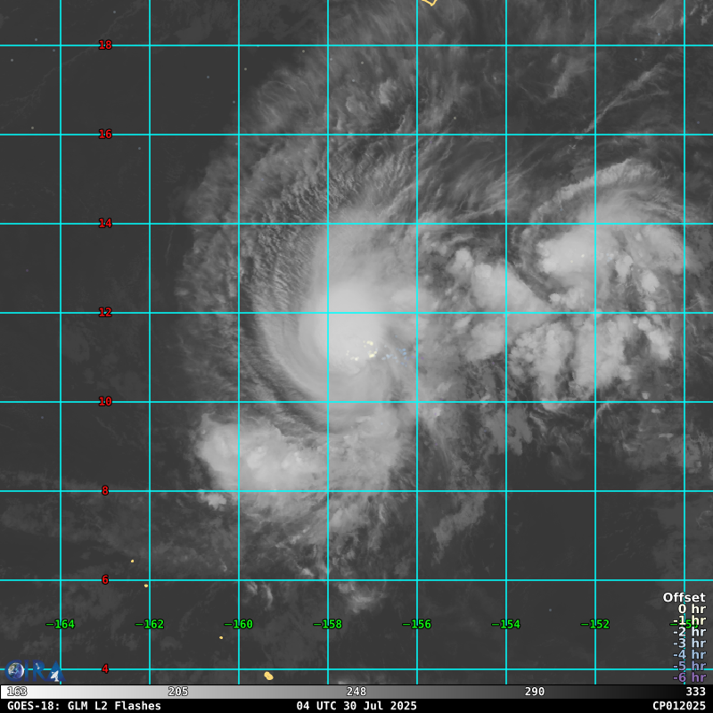This screenshot has height=713, width=713.
Task: Select the -6 hr offset legend entry
Action: 689,677
